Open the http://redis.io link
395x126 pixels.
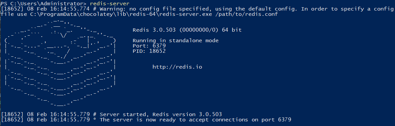(x=177, y=67)
